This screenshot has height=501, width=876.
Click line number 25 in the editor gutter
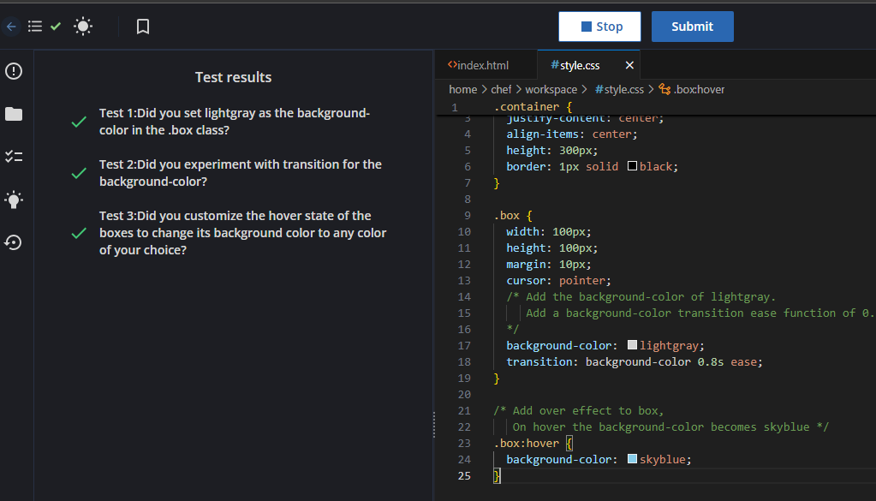tap(464, 476)
